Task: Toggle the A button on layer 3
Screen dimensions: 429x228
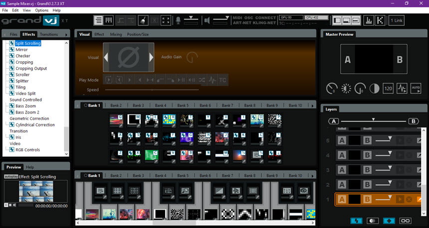Action: 342,170
